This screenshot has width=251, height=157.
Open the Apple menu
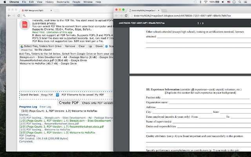point(5,2)
